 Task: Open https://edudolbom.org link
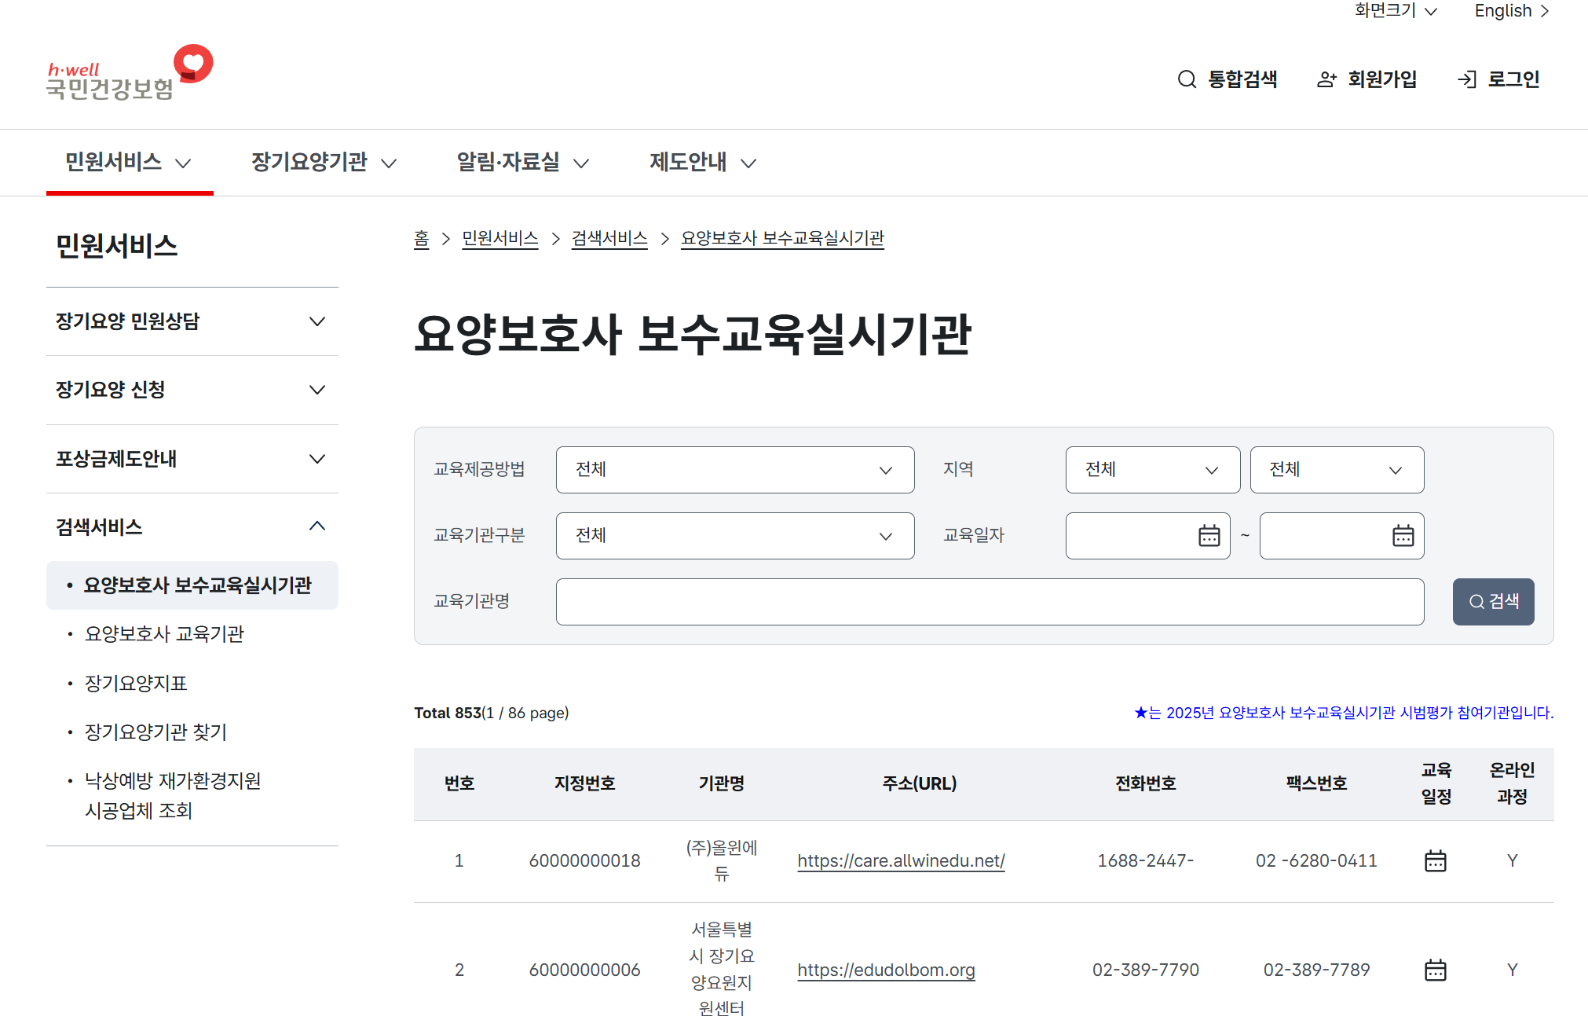coord(886,970)
